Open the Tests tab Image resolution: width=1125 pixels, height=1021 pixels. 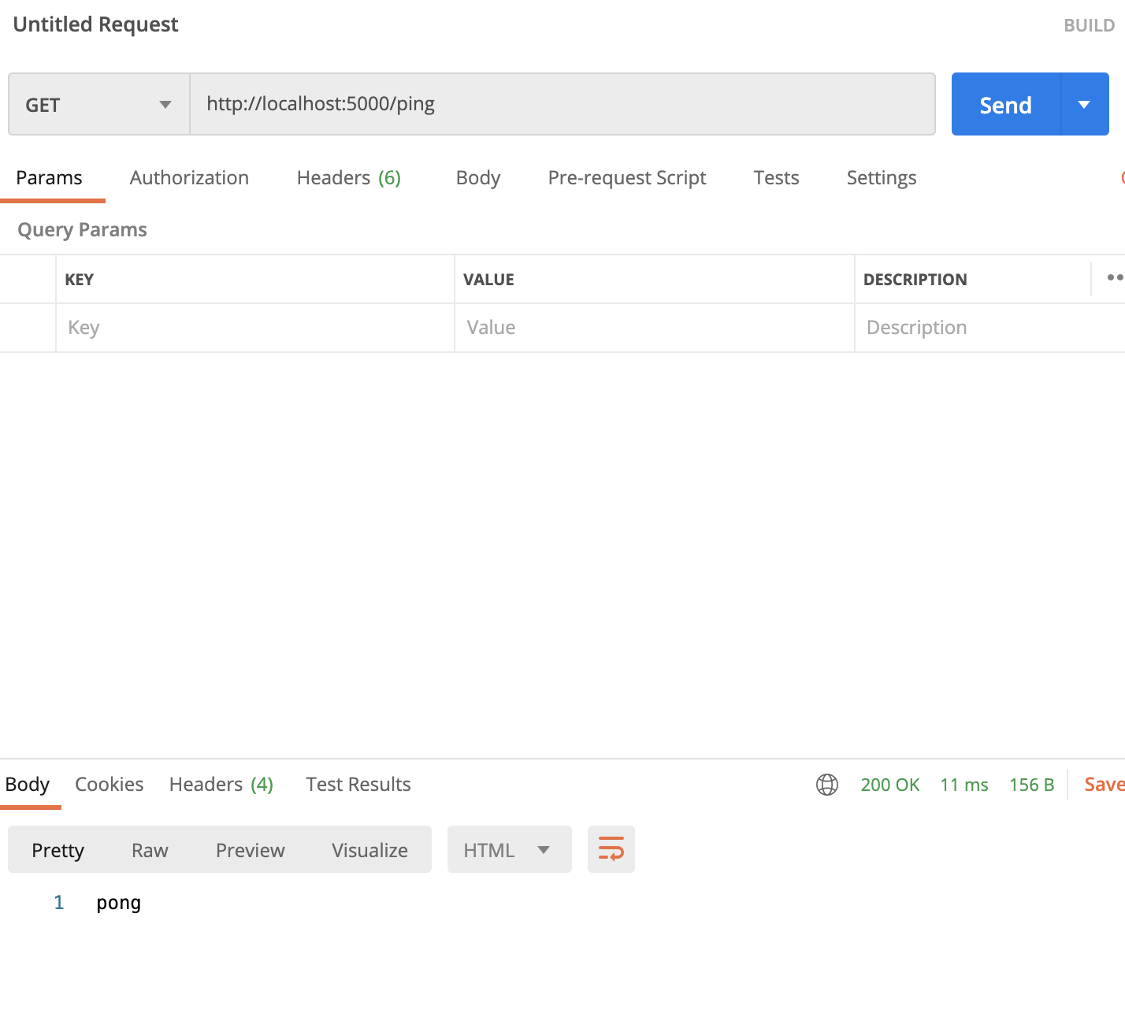click(x=776, y=178)
